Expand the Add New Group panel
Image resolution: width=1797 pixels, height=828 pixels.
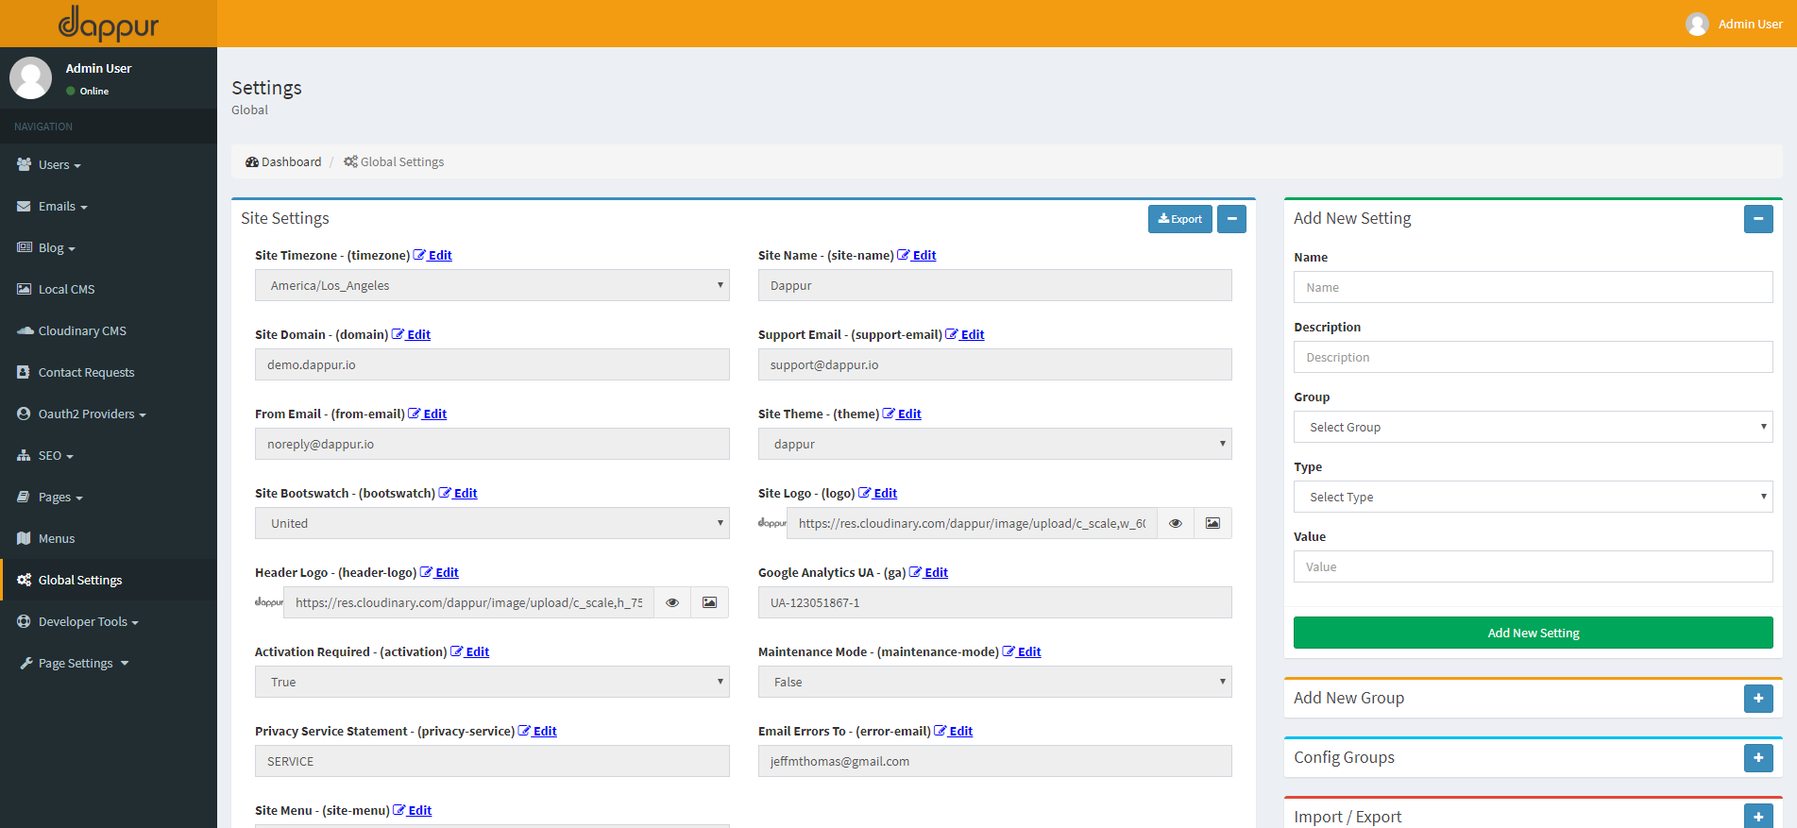pyautogui.click(x=1757, y=699)
